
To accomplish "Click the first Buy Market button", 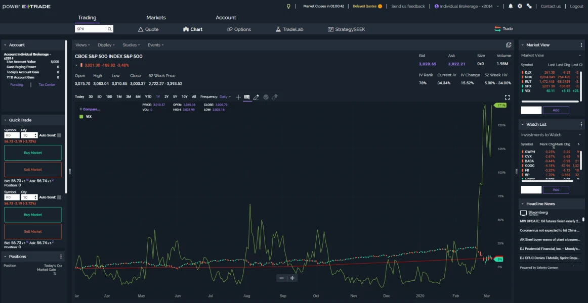I will 33,153.
